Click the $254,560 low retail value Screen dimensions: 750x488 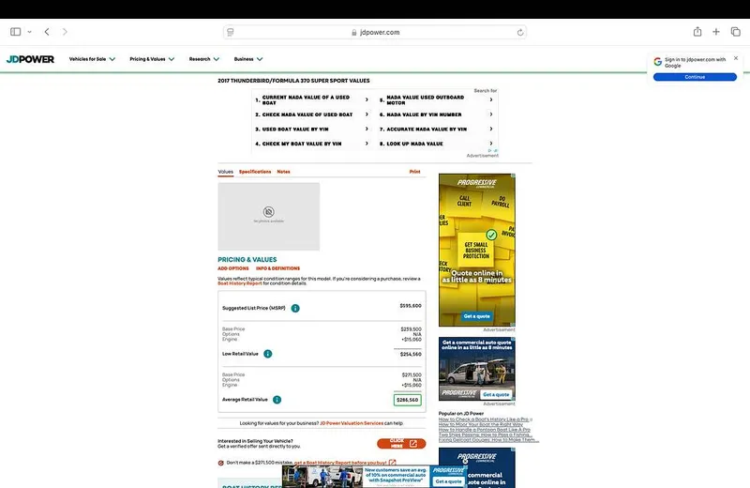point(411,355)
